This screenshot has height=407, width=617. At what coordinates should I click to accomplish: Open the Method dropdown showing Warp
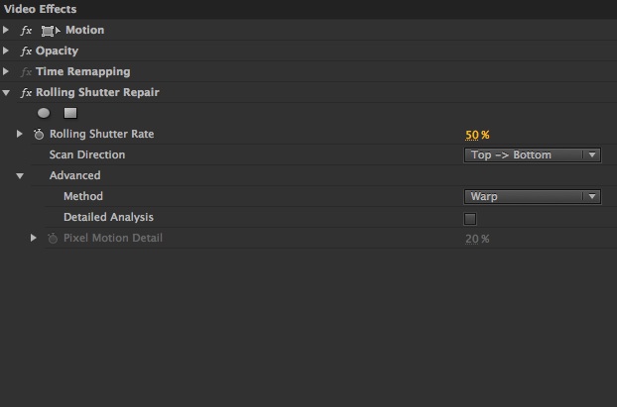pyautogui.click(x=532, y=197)
